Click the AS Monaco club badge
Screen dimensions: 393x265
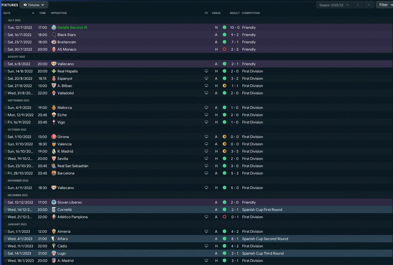(x=54, y=49)
